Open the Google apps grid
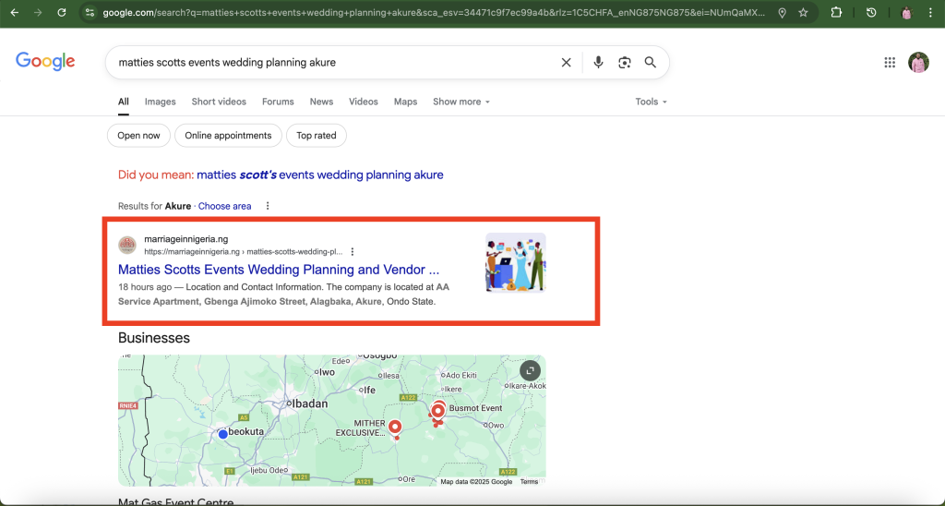Image resolution: width=945 pixels, height=506 pixels. 890,62
